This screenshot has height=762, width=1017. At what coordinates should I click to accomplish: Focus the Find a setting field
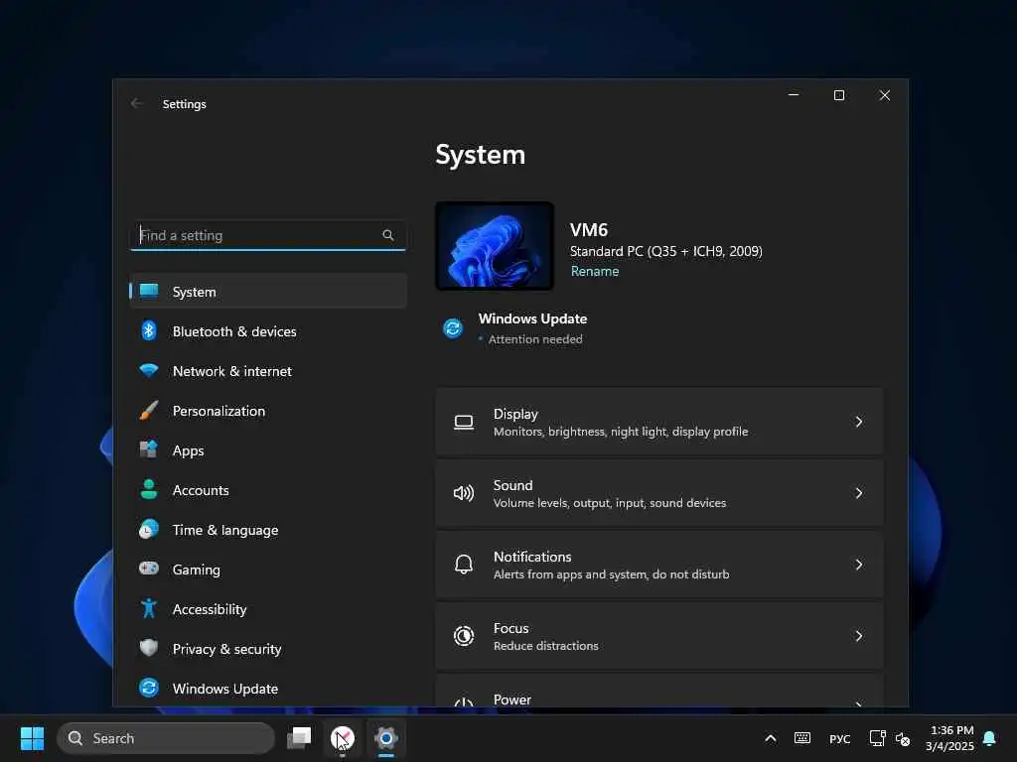(268, 235)
